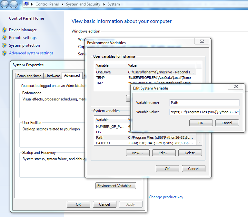The image size is (248, 217).
Task: Click the computer icon in address bar
Action: pos(26,4)
